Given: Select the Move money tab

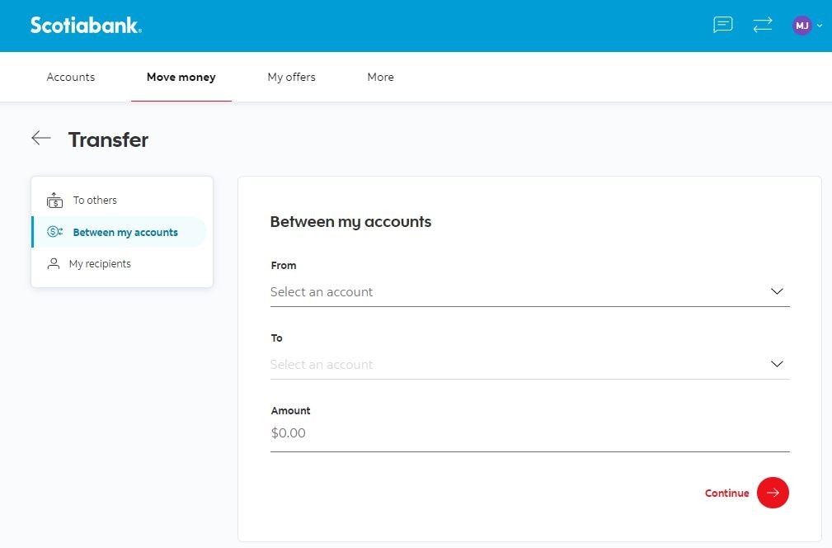Looking at the screenshot, I should click(x=181, y=77).
